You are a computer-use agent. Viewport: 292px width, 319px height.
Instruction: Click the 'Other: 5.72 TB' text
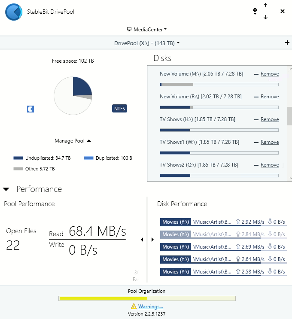point(40,169)
